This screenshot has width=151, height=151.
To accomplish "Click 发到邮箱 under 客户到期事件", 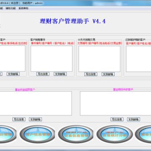I will click(x=60, y=74).
